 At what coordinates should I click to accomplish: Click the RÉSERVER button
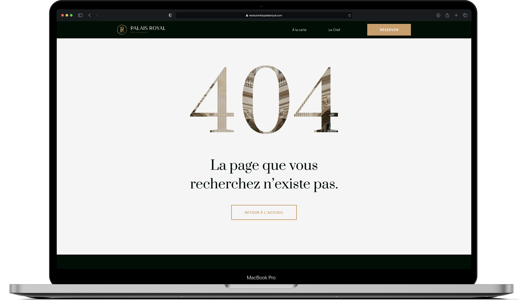click(x=389, y=29)
